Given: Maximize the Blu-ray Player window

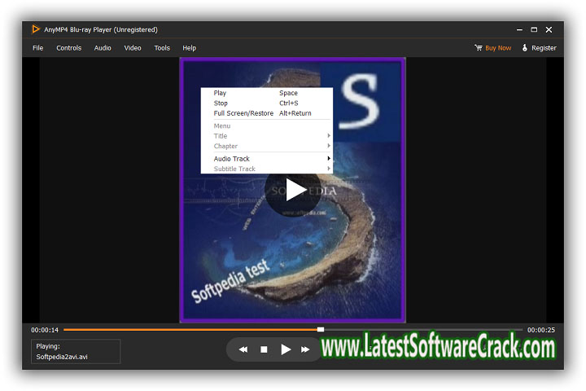Looking at the screenshot, I should [534, 29].
